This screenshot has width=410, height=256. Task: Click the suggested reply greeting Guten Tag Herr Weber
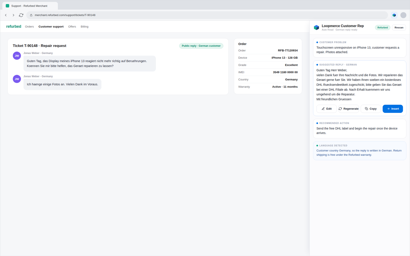pyautogui.click(x=332, y=70)
